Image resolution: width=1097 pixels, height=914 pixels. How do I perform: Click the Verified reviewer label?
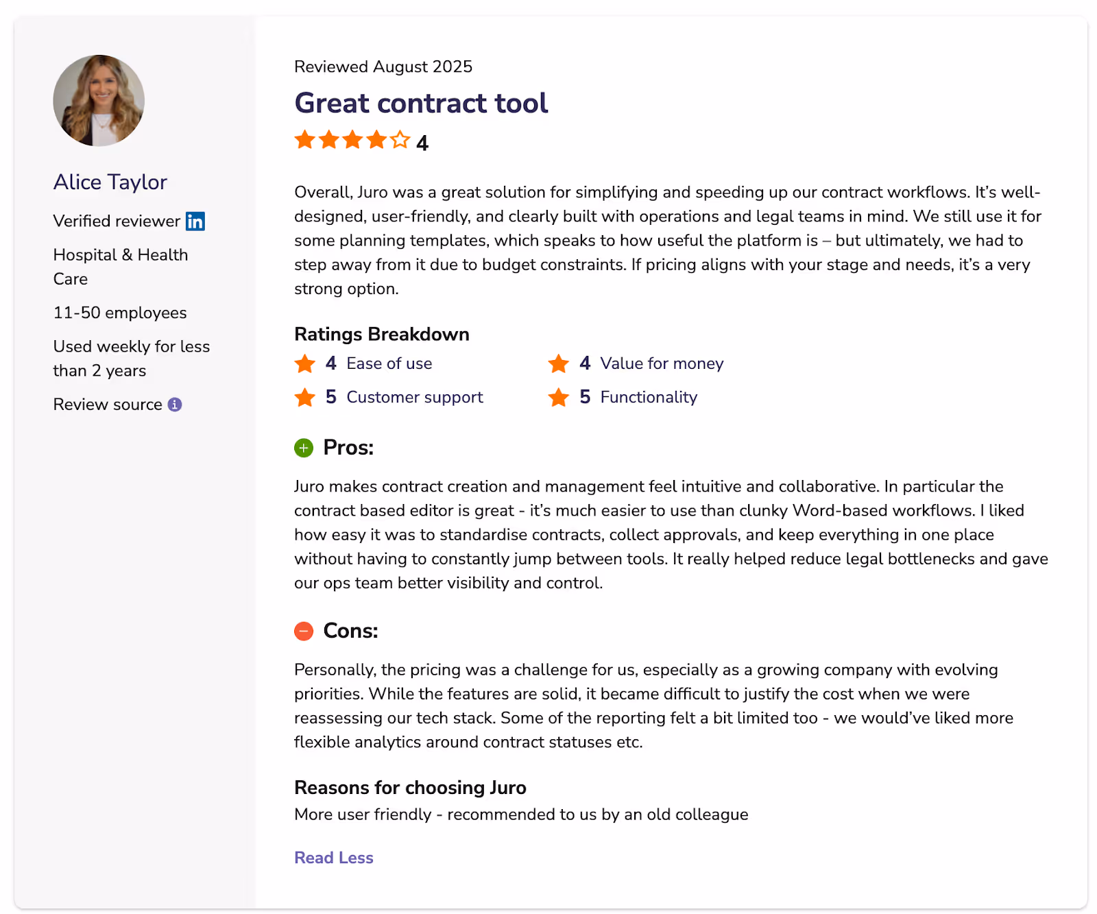point(116,221)
